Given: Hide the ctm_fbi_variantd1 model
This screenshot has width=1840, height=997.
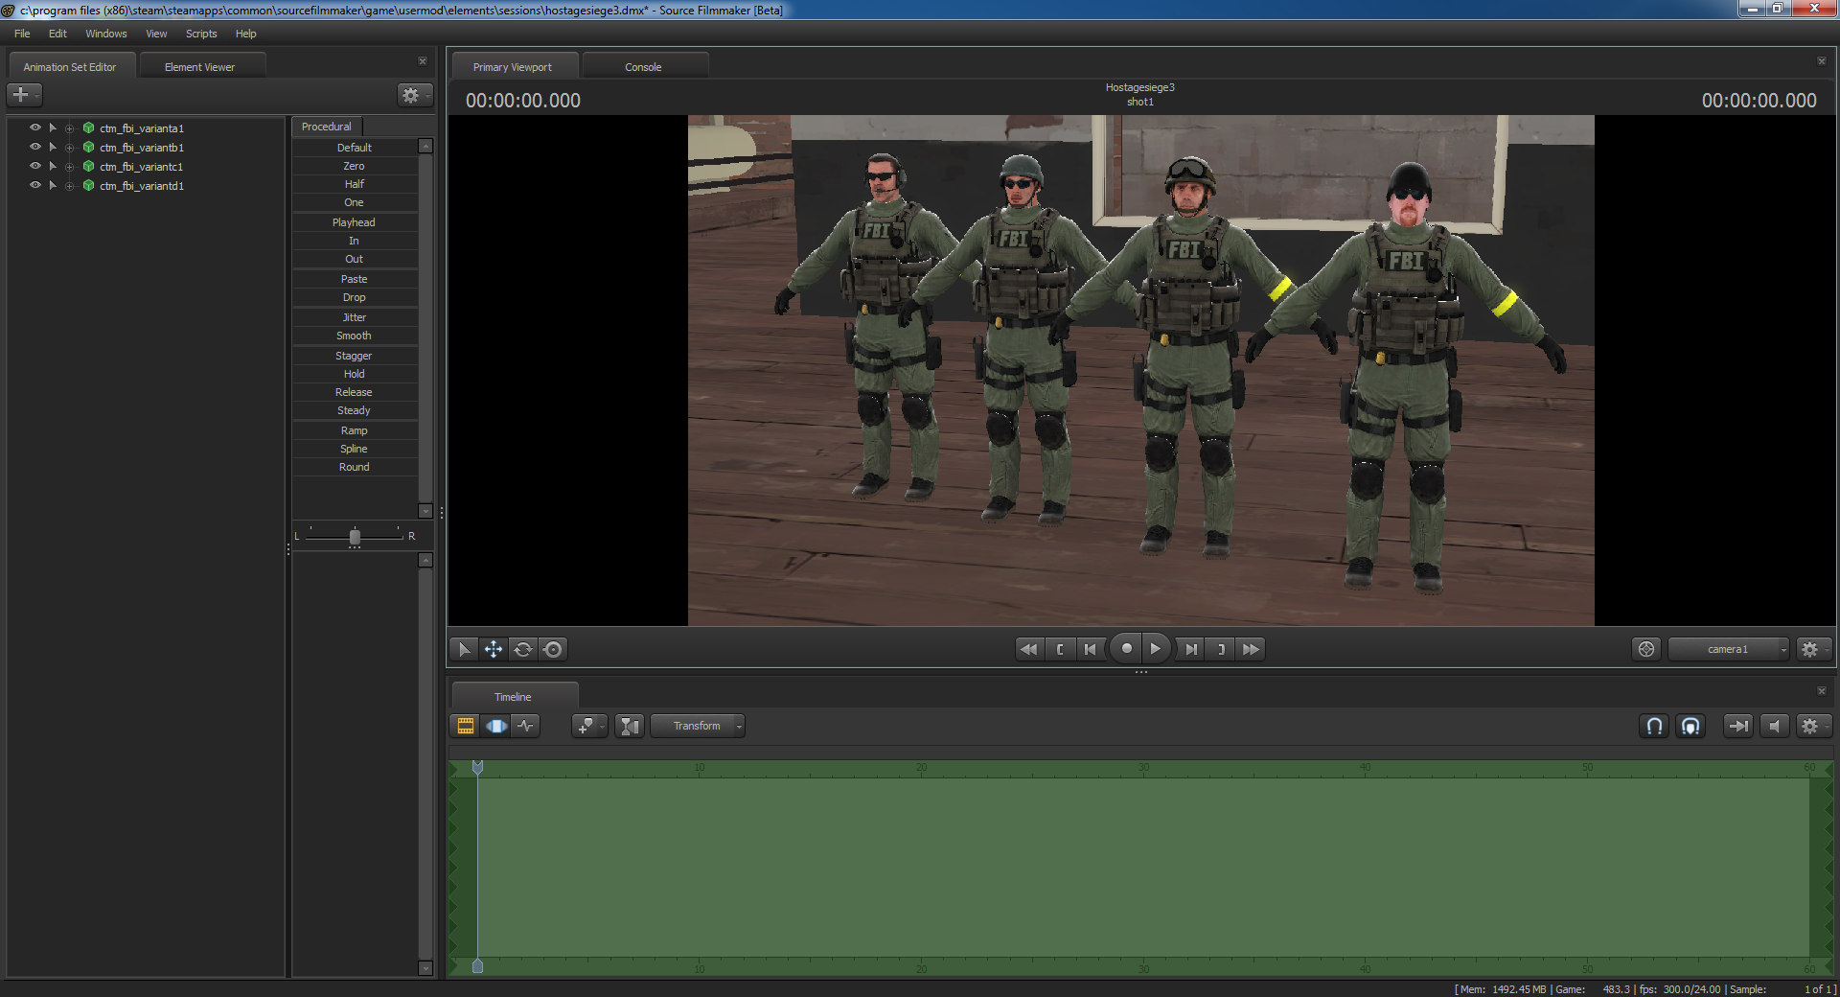Looking at the screenshot, I should point(35,185).
